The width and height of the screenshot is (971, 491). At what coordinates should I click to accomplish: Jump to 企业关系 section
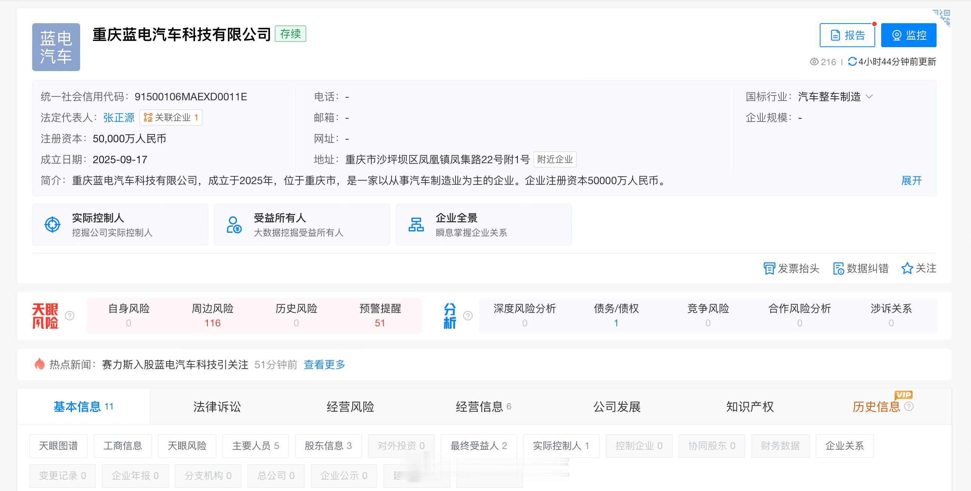pos(845,446)
